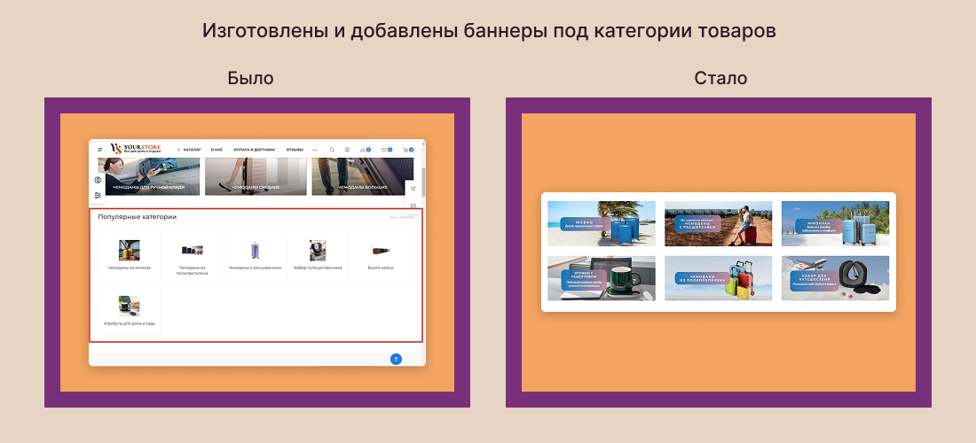The height and width of the screenshot is (443, 976).
Task: Click the Популярные категории heading
Action: pyautogui.click(x=137, y=217)
